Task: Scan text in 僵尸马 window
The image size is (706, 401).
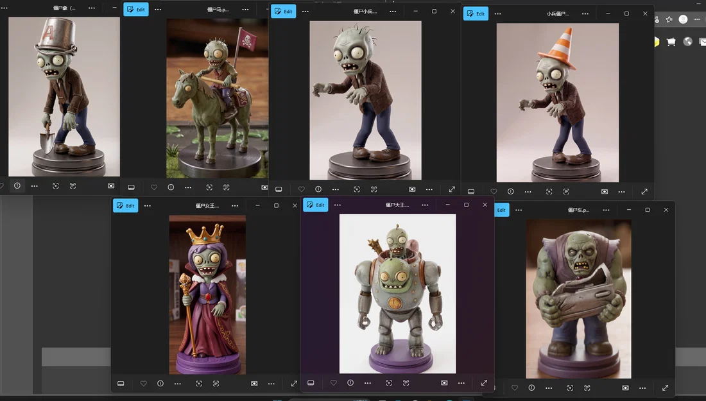Action: [226, 187]
